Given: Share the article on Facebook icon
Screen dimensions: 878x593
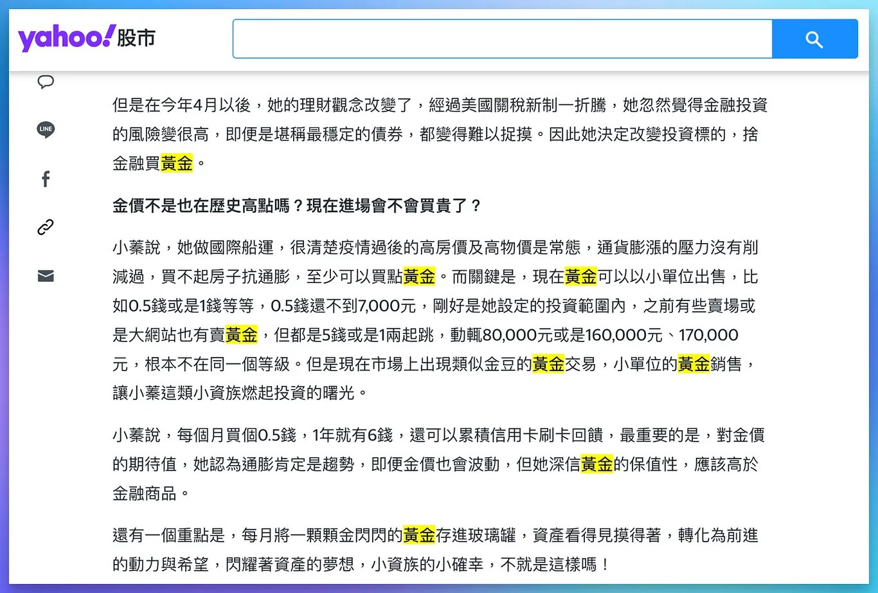Looking at the screenshot, I should pyautogui.click(x=46, y=179).
